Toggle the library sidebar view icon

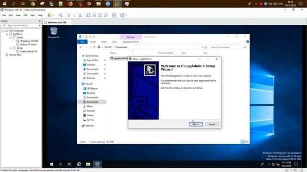click(88, 15)
